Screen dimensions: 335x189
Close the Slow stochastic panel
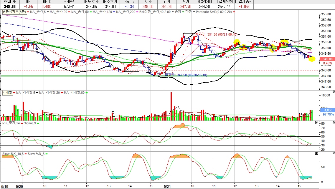click(334, 153)
